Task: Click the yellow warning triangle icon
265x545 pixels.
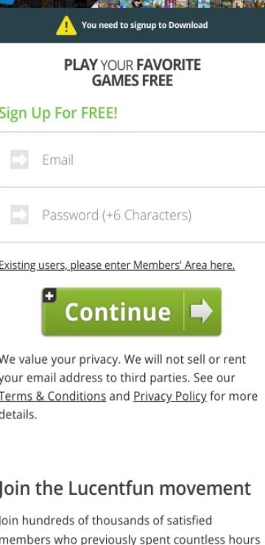Action: point(66,26)
